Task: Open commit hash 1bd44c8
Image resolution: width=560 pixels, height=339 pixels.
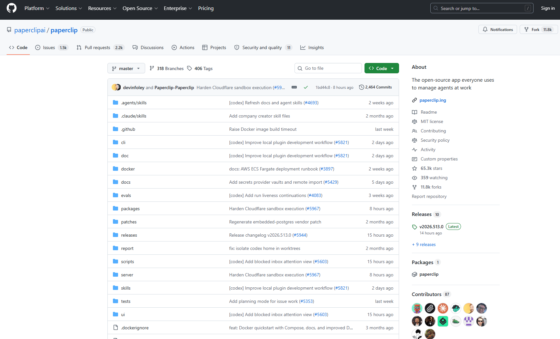Action: (x=323, y=87)
